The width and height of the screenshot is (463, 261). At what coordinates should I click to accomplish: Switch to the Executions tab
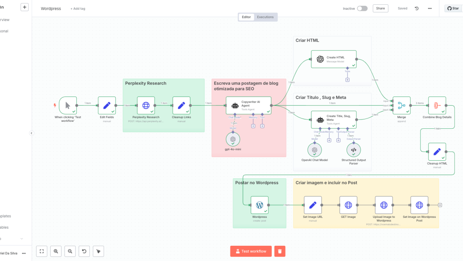pyautogui.click(x=265, y=17)
